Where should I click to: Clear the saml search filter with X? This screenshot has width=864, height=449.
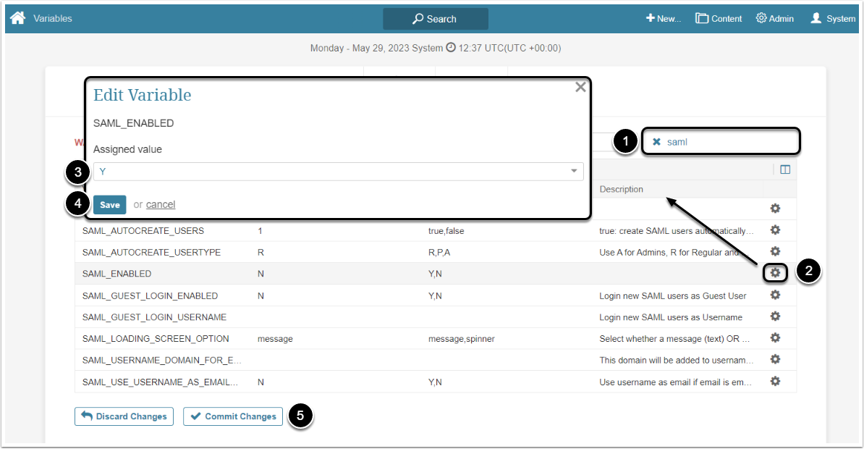tap(656, 142)
